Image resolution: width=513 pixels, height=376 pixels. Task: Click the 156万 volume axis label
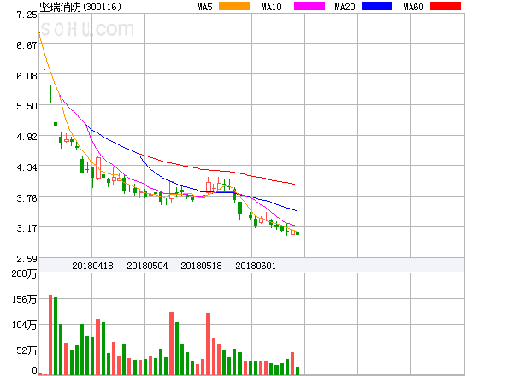click(x=24, y=299)
